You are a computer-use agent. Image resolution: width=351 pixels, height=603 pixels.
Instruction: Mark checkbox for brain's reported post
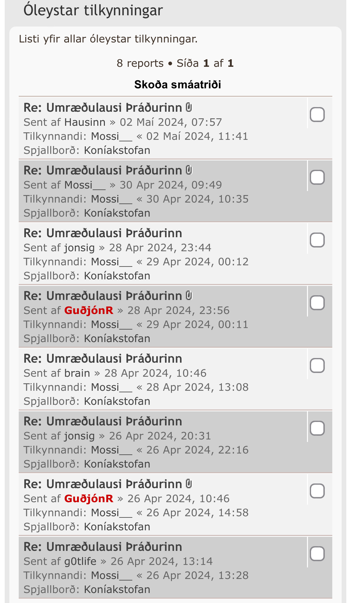coord(317,365)
